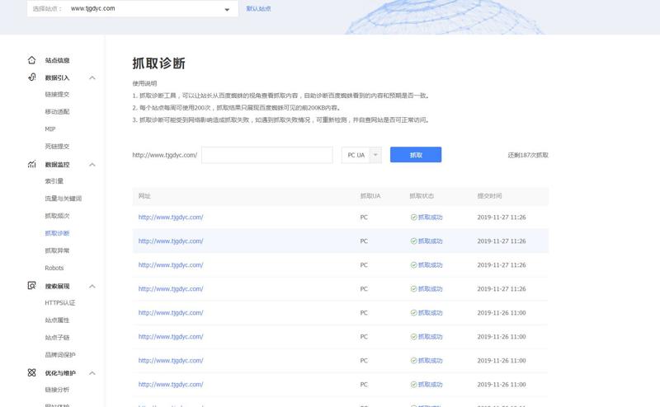Collapse the 数据引入 section chevron
The height and width of the screenshot is (407, 660).
coord(92,77)
